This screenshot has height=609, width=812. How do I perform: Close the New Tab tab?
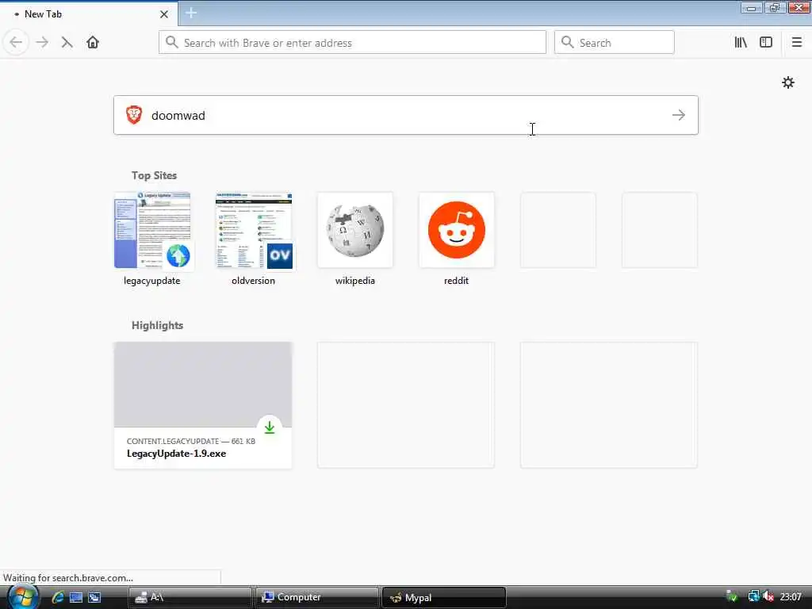[x=164, y=14]
